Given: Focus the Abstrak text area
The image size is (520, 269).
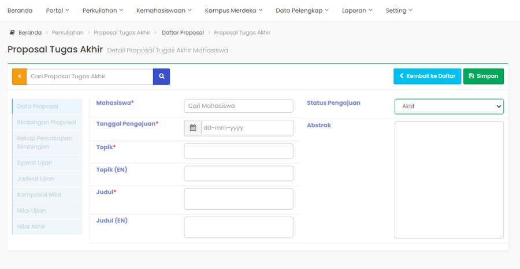Looking at the screenshot, I should (x=449, y=179).
